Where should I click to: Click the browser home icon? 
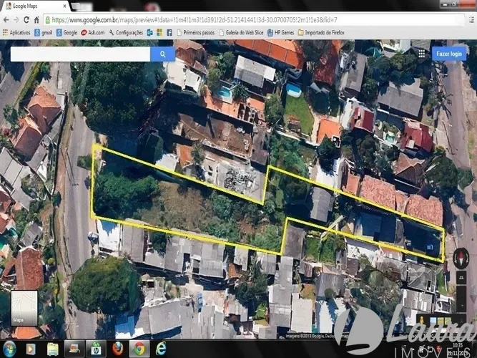pos(36,20)
